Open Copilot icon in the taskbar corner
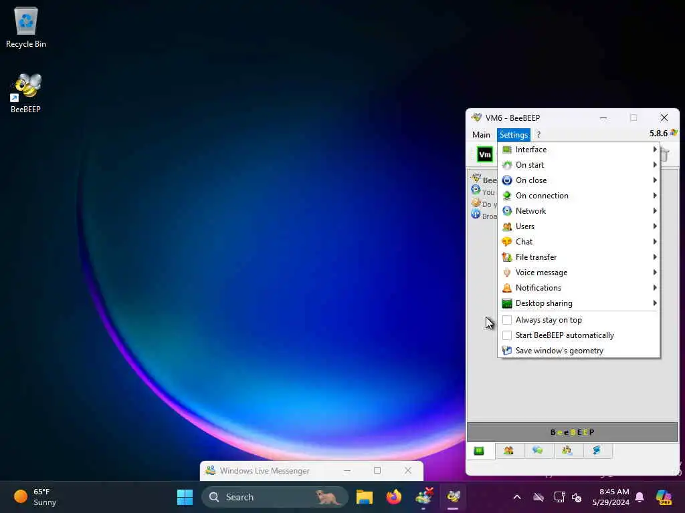This screenshot has height=513, width=685. [x=664, y=497]
